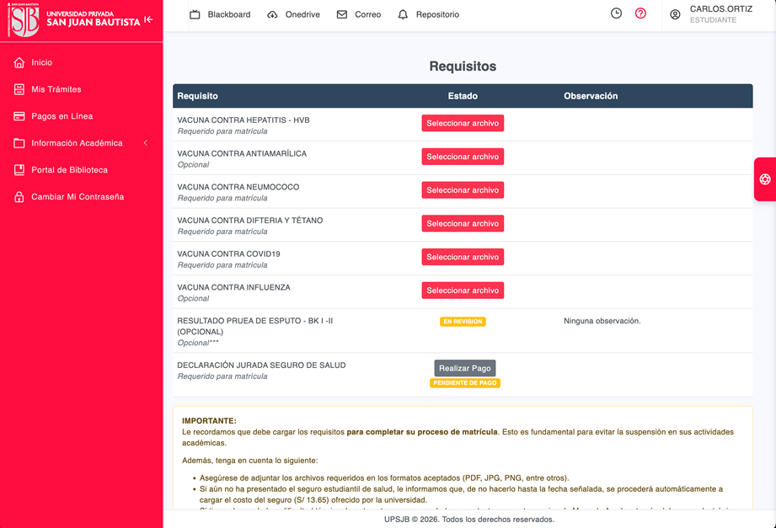Click the user profile avatar icon
Image resolution: width=776 pixels, height=528 pixels.
click(x=675, y=14)
